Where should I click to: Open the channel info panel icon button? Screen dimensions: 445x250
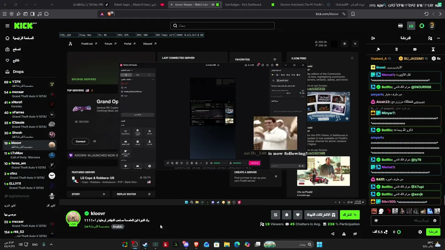point(275,215)
